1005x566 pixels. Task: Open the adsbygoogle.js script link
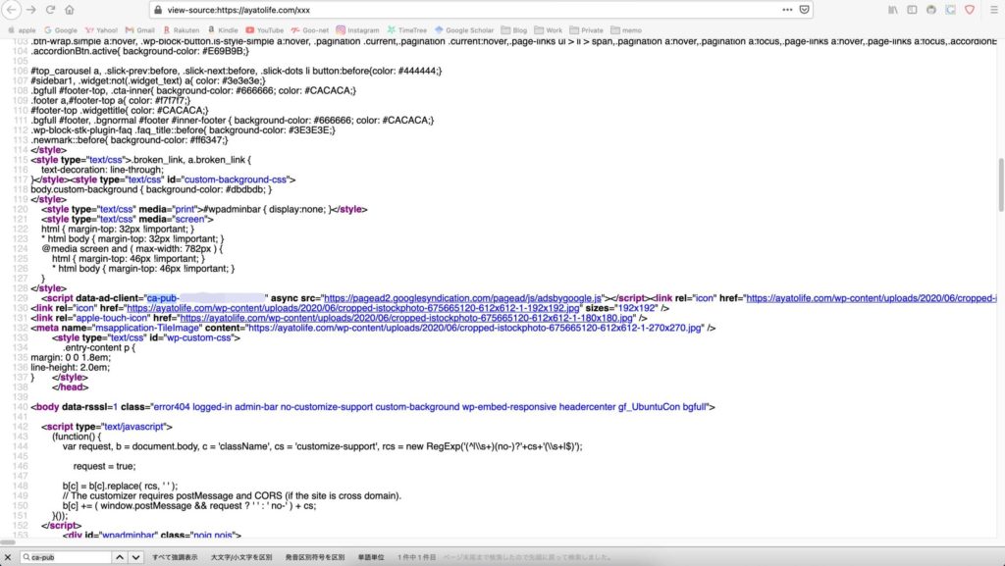463,298
